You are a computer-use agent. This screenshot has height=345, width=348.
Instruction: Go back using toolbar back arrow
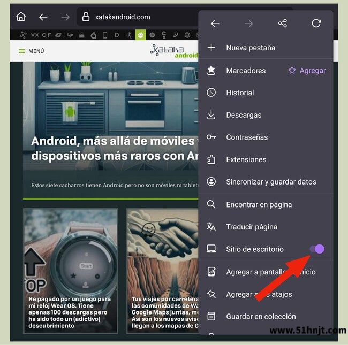(43, 17)
